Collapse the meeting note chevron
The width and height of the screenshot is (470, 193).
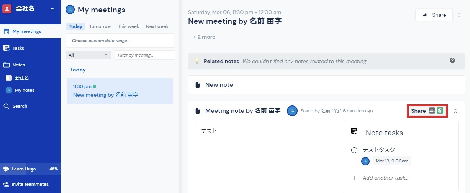[x=455, y=111]
